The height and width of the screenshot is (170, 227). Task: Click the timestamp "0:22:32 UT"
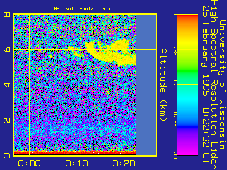[x=206, y=136]
